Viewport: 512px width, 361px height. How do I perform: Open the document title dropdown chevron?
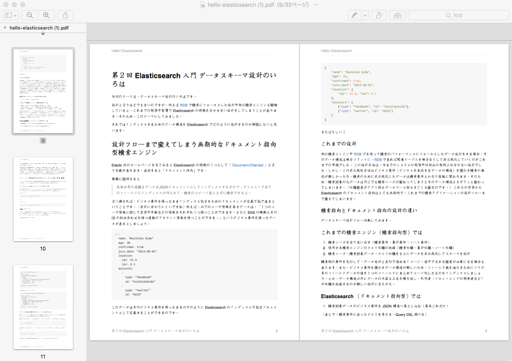316,5
